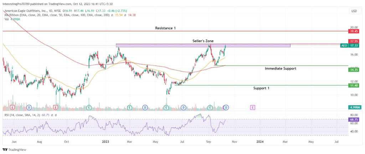The image size is (365, 154).
Task: Click the purple Seller's Zone rectangle
Action: coord(203,46)
